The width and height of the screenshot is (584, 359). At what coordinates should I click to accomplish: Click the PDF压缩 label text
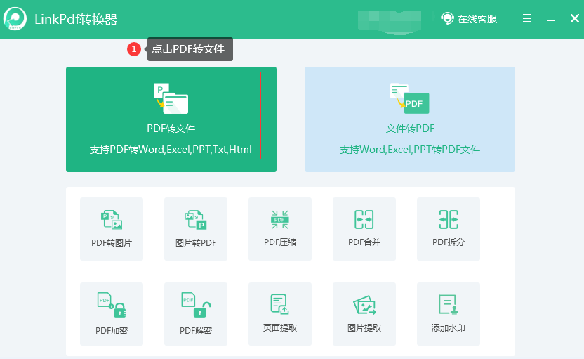click(280, 242)
